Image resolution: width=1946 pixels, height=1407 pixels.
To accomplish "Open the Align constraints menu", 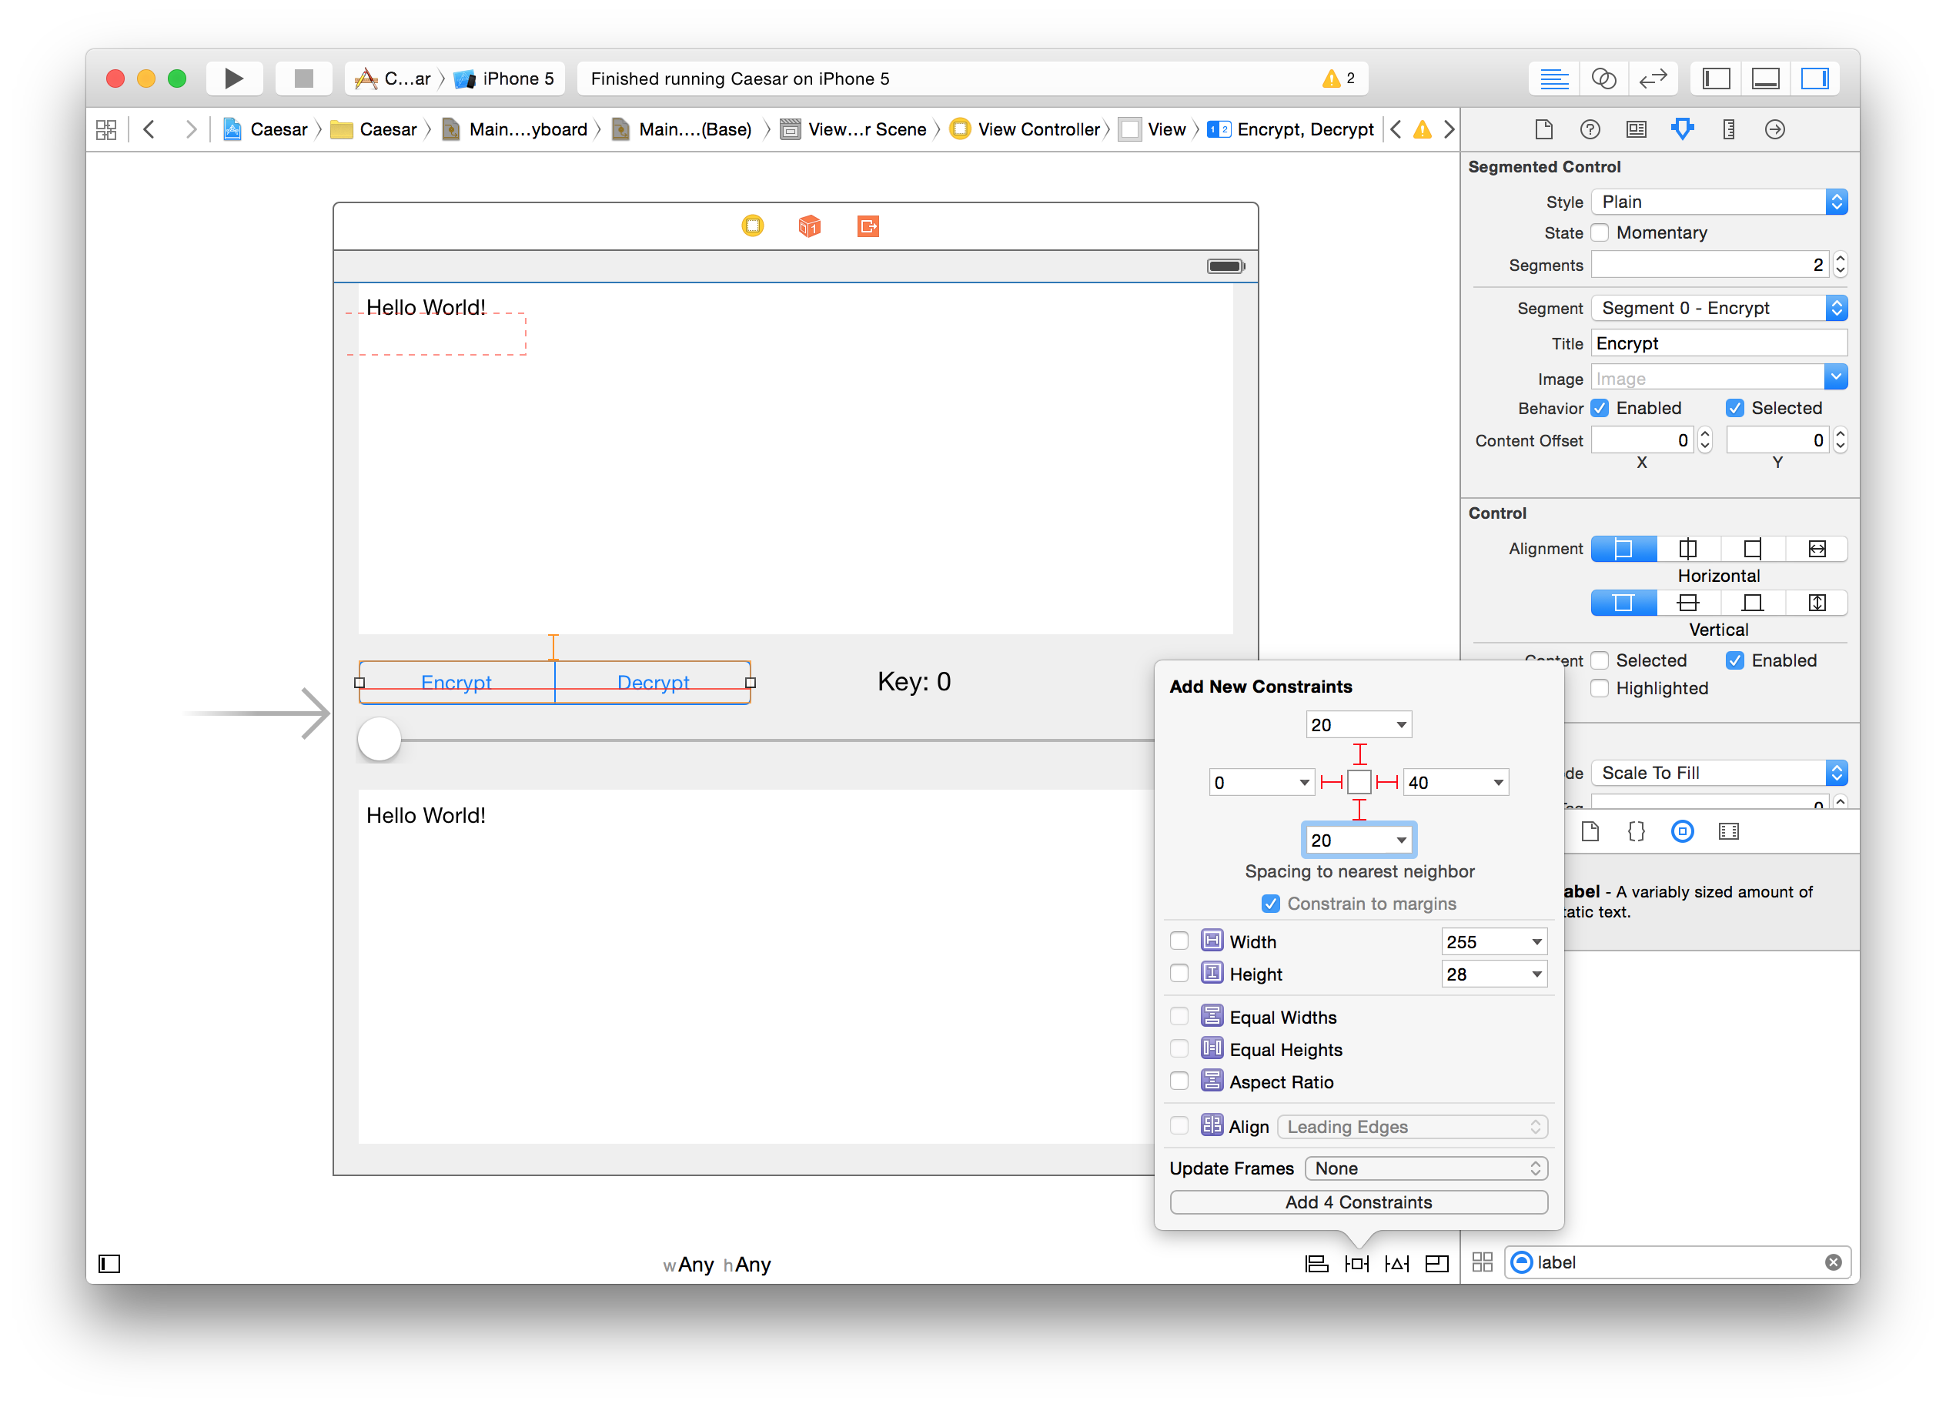I will pyautogui.click(x=1316, y=1264).
